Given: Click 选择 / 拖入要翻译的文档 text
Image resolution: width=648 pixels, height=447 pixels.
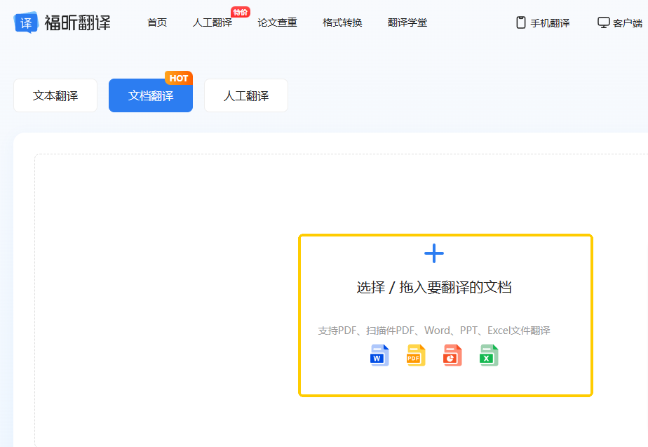Looking at the screenshot, I should click(x=434, y=287).
